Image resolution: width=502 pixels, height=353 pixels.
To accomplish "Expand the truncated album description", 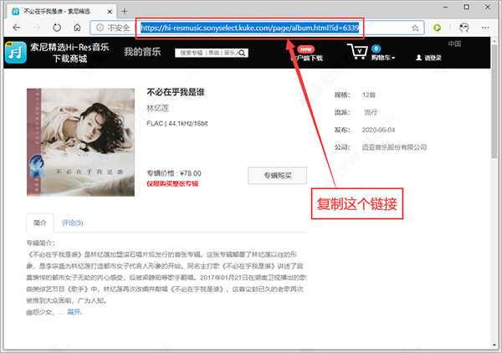I will [x=74, y=311].
